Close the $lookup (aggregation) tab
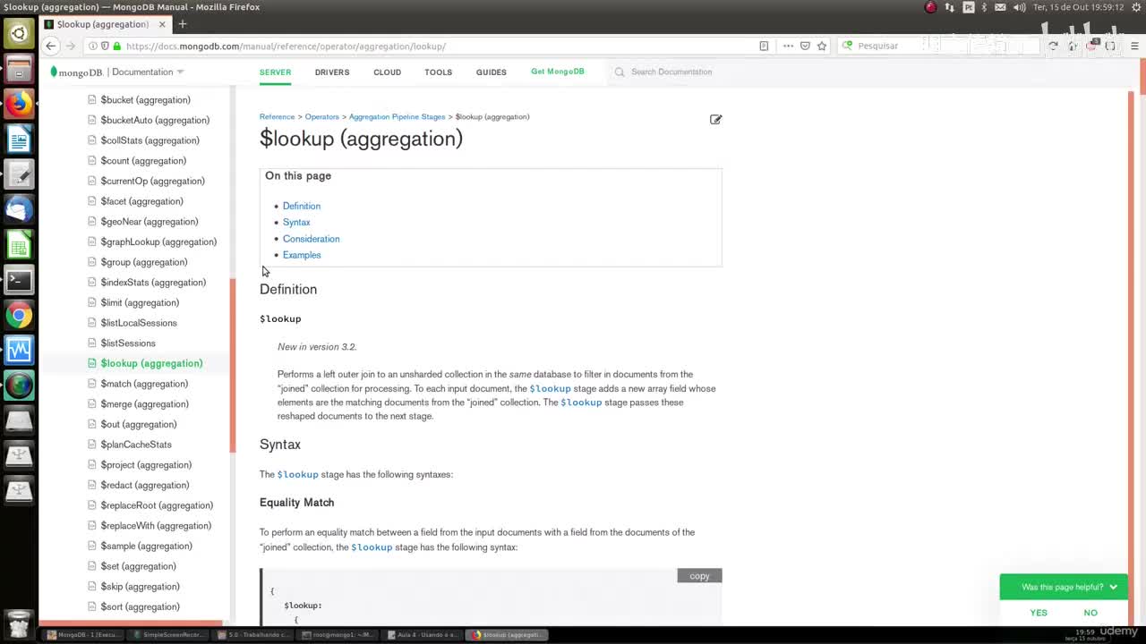Image resolution: width=1146 pixels, height=644 pixels. (x=162, y=24)
